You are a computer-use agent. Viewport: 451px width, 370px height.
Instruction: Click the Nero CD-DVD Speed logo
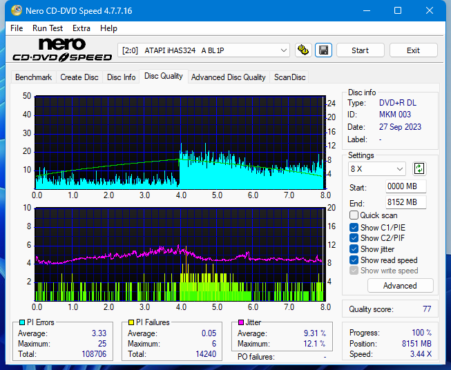(x=62, y=50)
